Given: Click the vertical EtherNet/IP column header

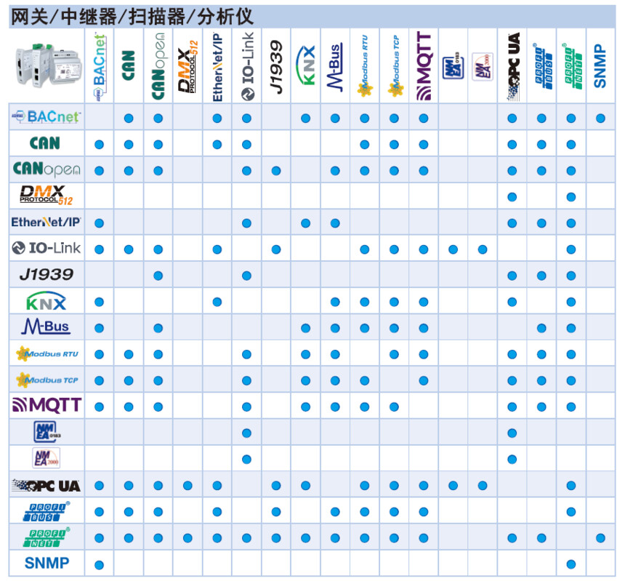Looking at the screenshot, I should (x=217, y=67).
